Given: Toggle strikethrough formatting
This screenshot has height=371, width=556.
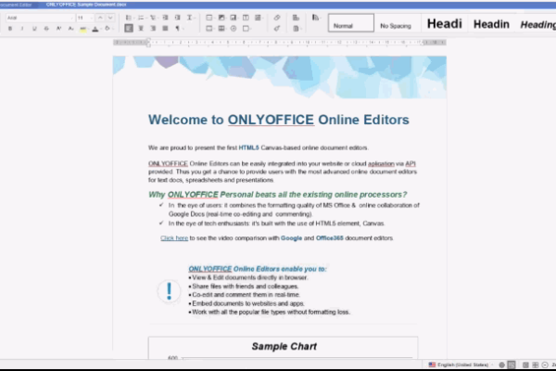Looking at the screenshot, I should (46, 29).
